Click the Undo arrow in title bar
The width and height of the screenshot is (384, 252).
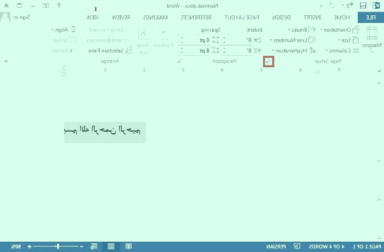348,5
